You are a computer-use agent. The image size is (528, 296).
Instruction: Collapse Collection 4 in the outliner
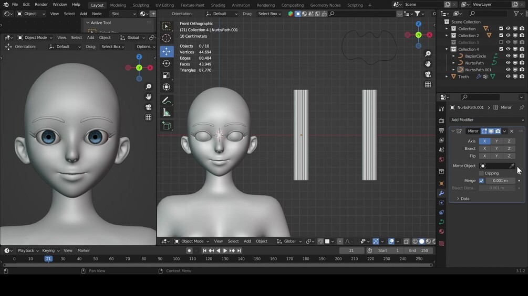(447, 49)
